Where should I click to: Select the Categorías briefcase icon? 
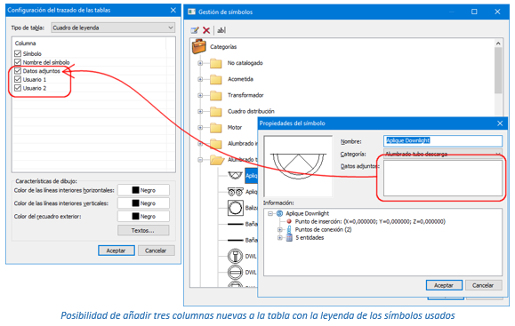coord(199,46)
